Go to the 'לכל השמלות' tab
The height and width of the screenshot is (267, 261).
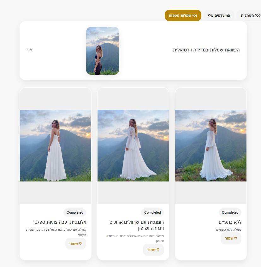[250, 15]
